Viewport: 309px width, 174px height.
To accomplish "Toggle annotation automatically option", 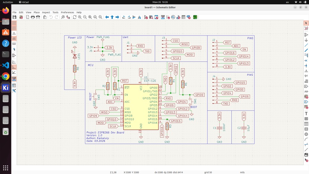I will coord(14,79).
